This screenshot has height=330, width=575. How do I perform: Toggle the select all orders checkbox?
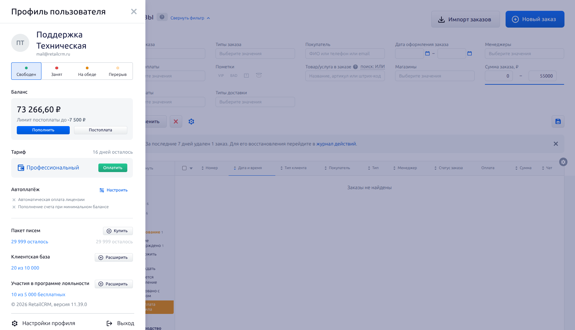coord(184,168)
